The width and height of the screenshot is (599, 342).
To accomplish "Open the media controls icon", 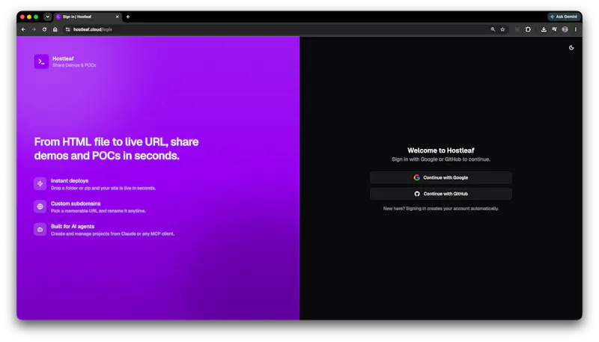I will coord(554,29).
